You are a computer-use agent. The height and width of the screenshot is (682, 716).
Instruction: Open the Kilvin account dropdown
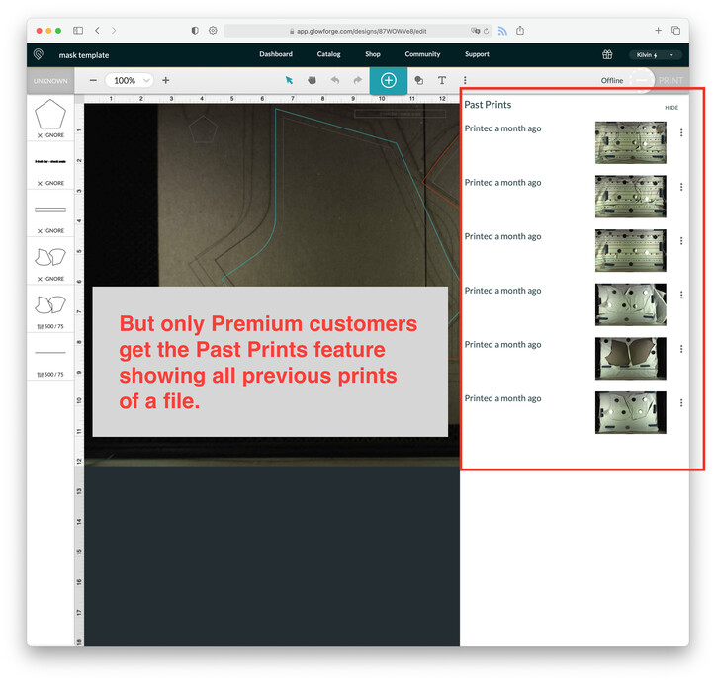tap(656, 54)
